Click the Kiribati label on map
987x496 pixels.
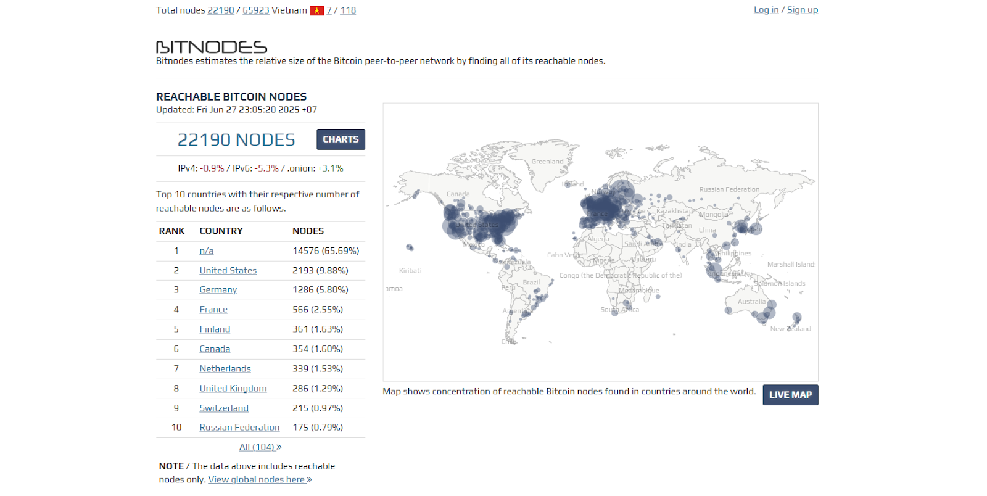(x=410, y=271)
